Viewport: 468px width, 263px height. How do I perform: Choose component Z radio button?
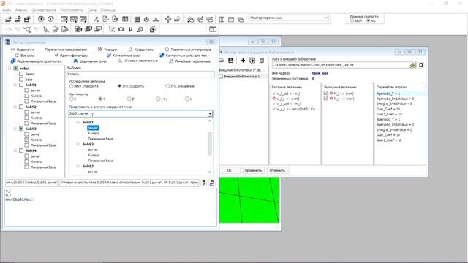tap(129, 99)
